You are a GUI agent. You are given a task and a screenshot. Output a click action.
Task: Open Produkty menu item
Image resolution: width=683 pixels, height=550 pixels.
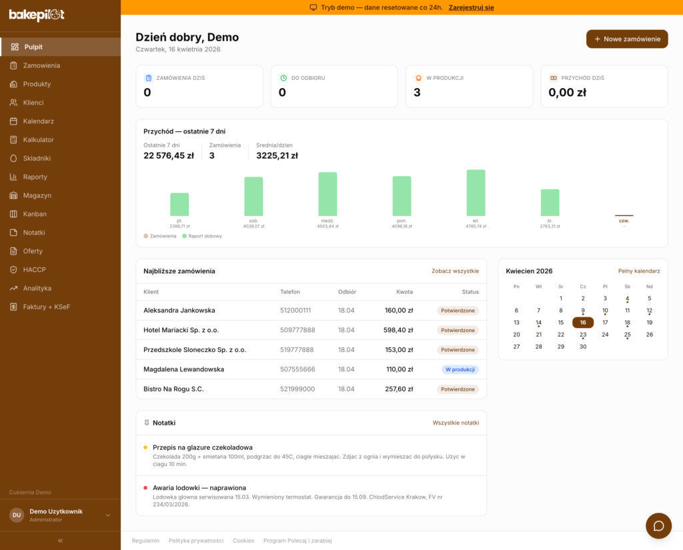[x=60, y=84]
